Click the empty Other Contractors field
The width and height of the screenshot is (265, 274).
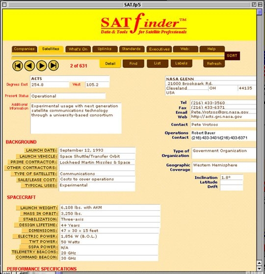point(97,168)
